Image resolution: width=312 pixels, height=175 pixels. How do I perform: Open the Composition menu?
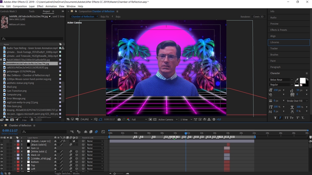[20, 6]
